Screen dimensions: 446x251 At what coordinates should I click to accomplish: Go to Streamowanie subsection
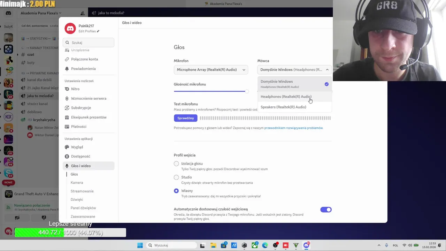(x=82, y=191)
